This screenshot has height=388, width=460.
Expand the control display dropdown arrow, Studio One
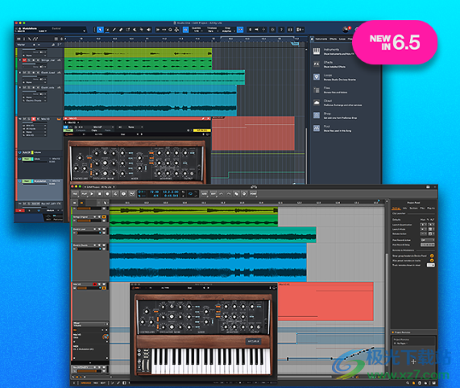tap(85, 31)
